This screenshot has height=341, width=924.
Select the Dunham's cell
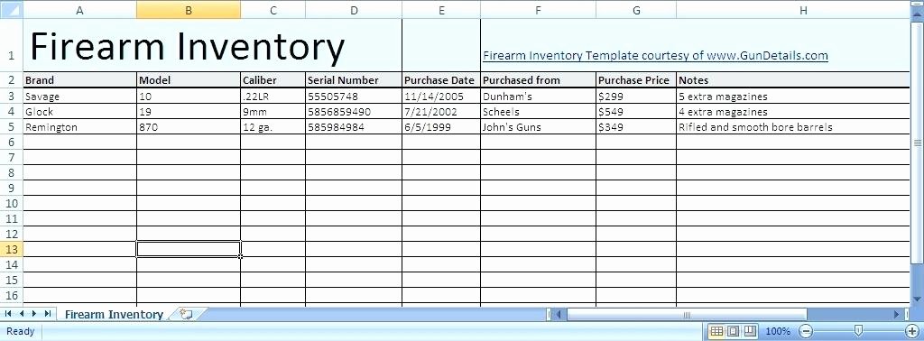(538, 96)
